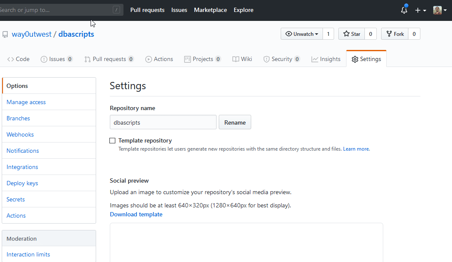Viewport: 452px width, 262px height.
Task: Select Manage access in the sidebar
Action: [26, 102]
